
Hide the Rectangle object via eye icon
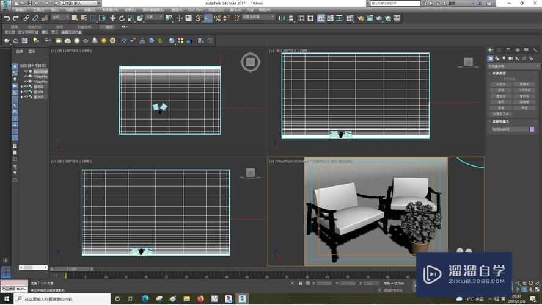coord(26,71)
